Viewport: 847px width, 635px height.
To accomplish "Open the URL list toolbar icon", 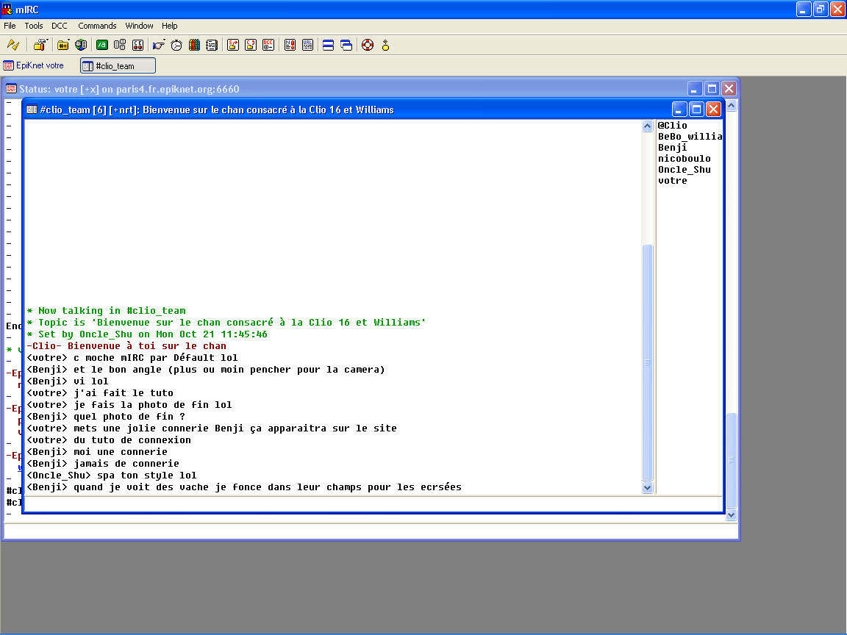I will [x=308, y=46].
